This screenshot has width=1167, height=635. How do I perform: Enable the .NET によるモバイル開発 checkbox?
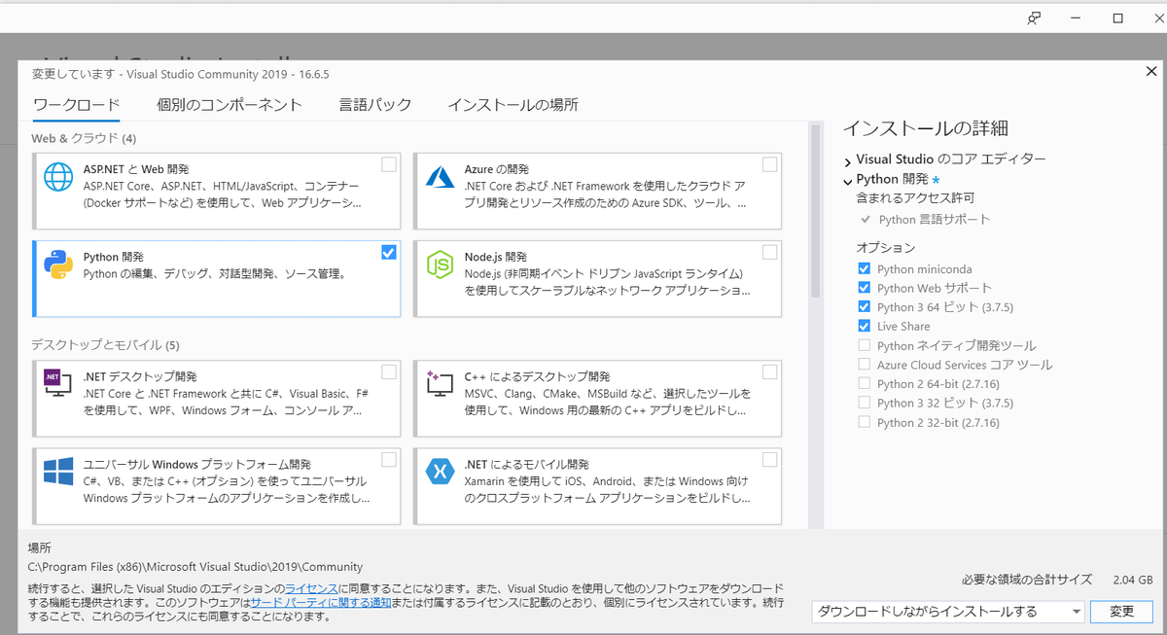click(770, 459)
